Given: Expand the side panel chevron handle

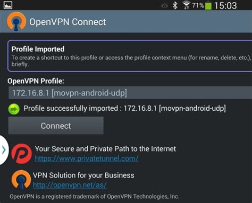Looking at the screenshot, I should pos(4,150).
